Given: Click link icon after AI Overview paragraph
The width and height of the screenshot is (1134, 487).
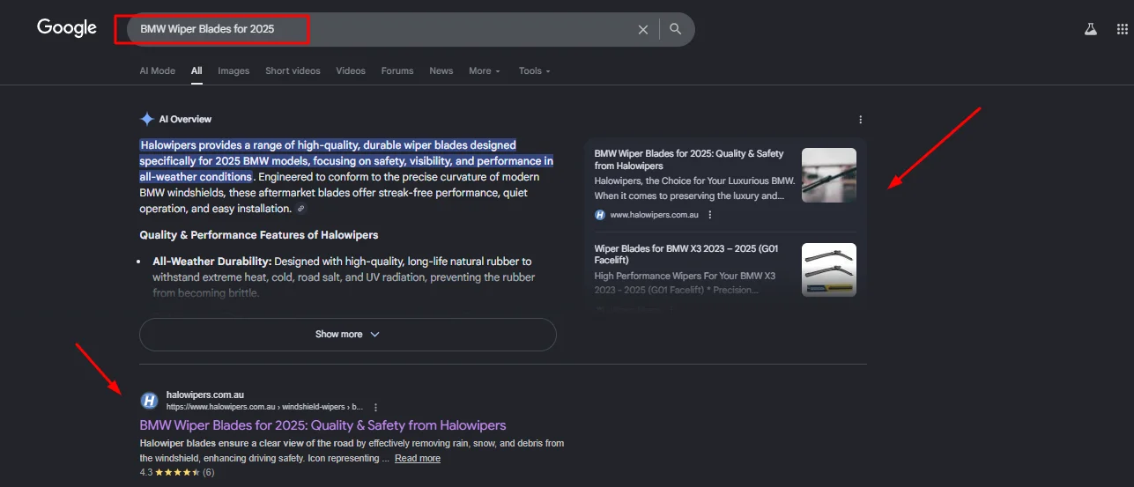Looking at the screenshot, I should coord(301,209).
